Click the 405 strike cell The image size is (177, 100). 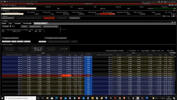point(88,94)
